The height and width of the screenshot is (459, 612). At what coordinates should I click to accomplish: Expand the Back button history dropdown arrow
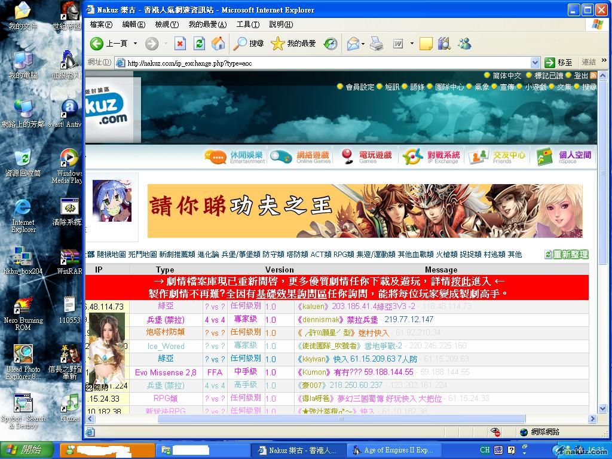point(135,43)
